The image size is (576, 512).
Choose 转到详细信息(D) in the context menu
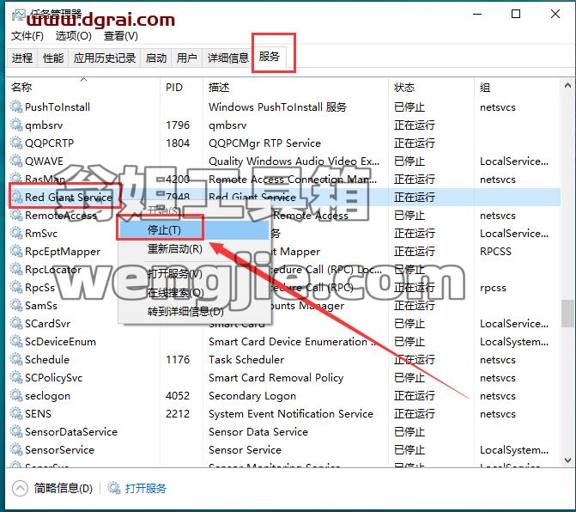pyautogui.click(x=194, y=312)
